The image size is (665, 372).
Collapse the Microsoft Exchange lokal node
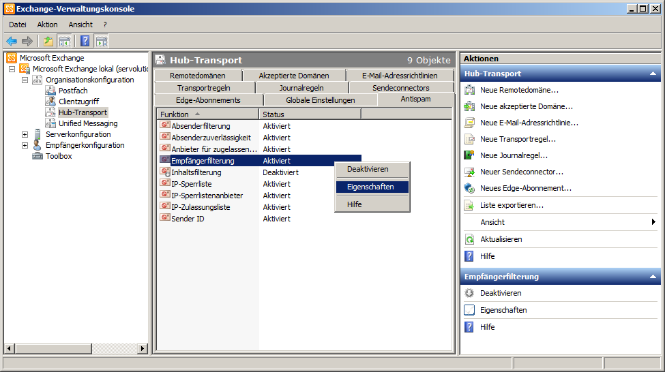click(x=12, y=69)
